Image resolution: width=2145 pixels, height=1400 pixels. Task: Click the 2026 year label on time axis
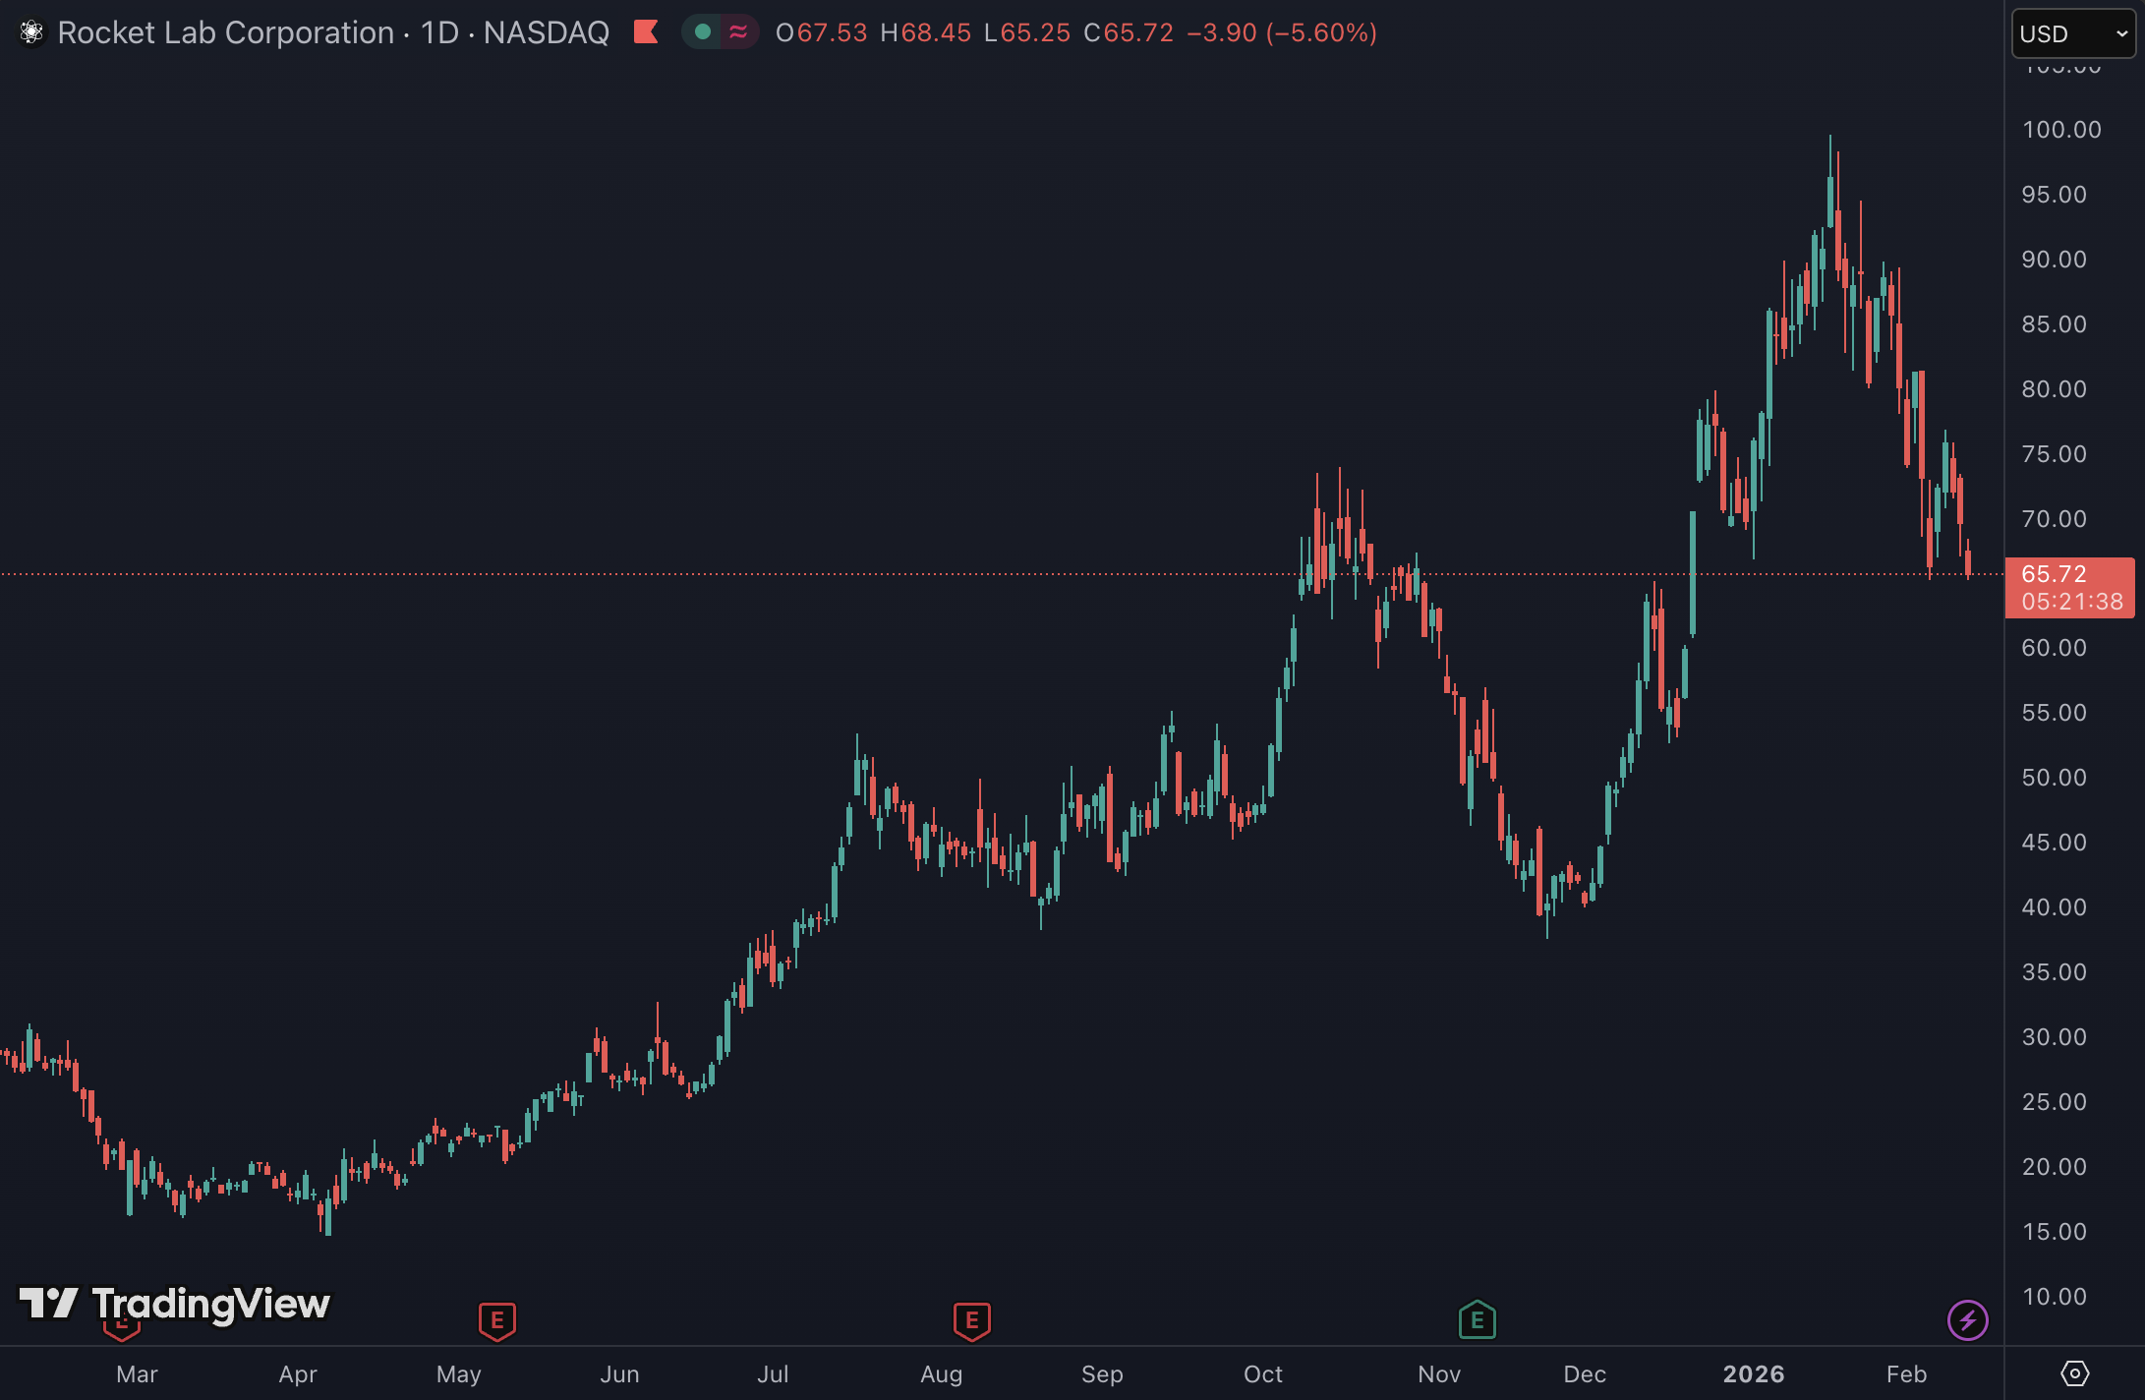(x=1754, y=1374)
